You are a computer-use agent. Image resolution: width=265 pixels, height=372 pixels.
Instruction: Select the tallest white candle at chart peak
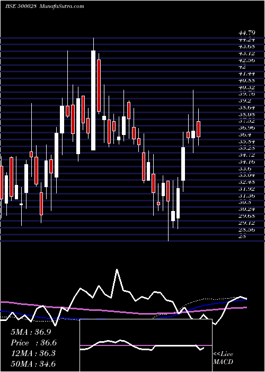click(x=93, y=100)
